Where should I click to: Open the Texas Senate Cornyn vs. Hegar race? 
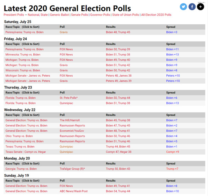(x=26, y=152)
